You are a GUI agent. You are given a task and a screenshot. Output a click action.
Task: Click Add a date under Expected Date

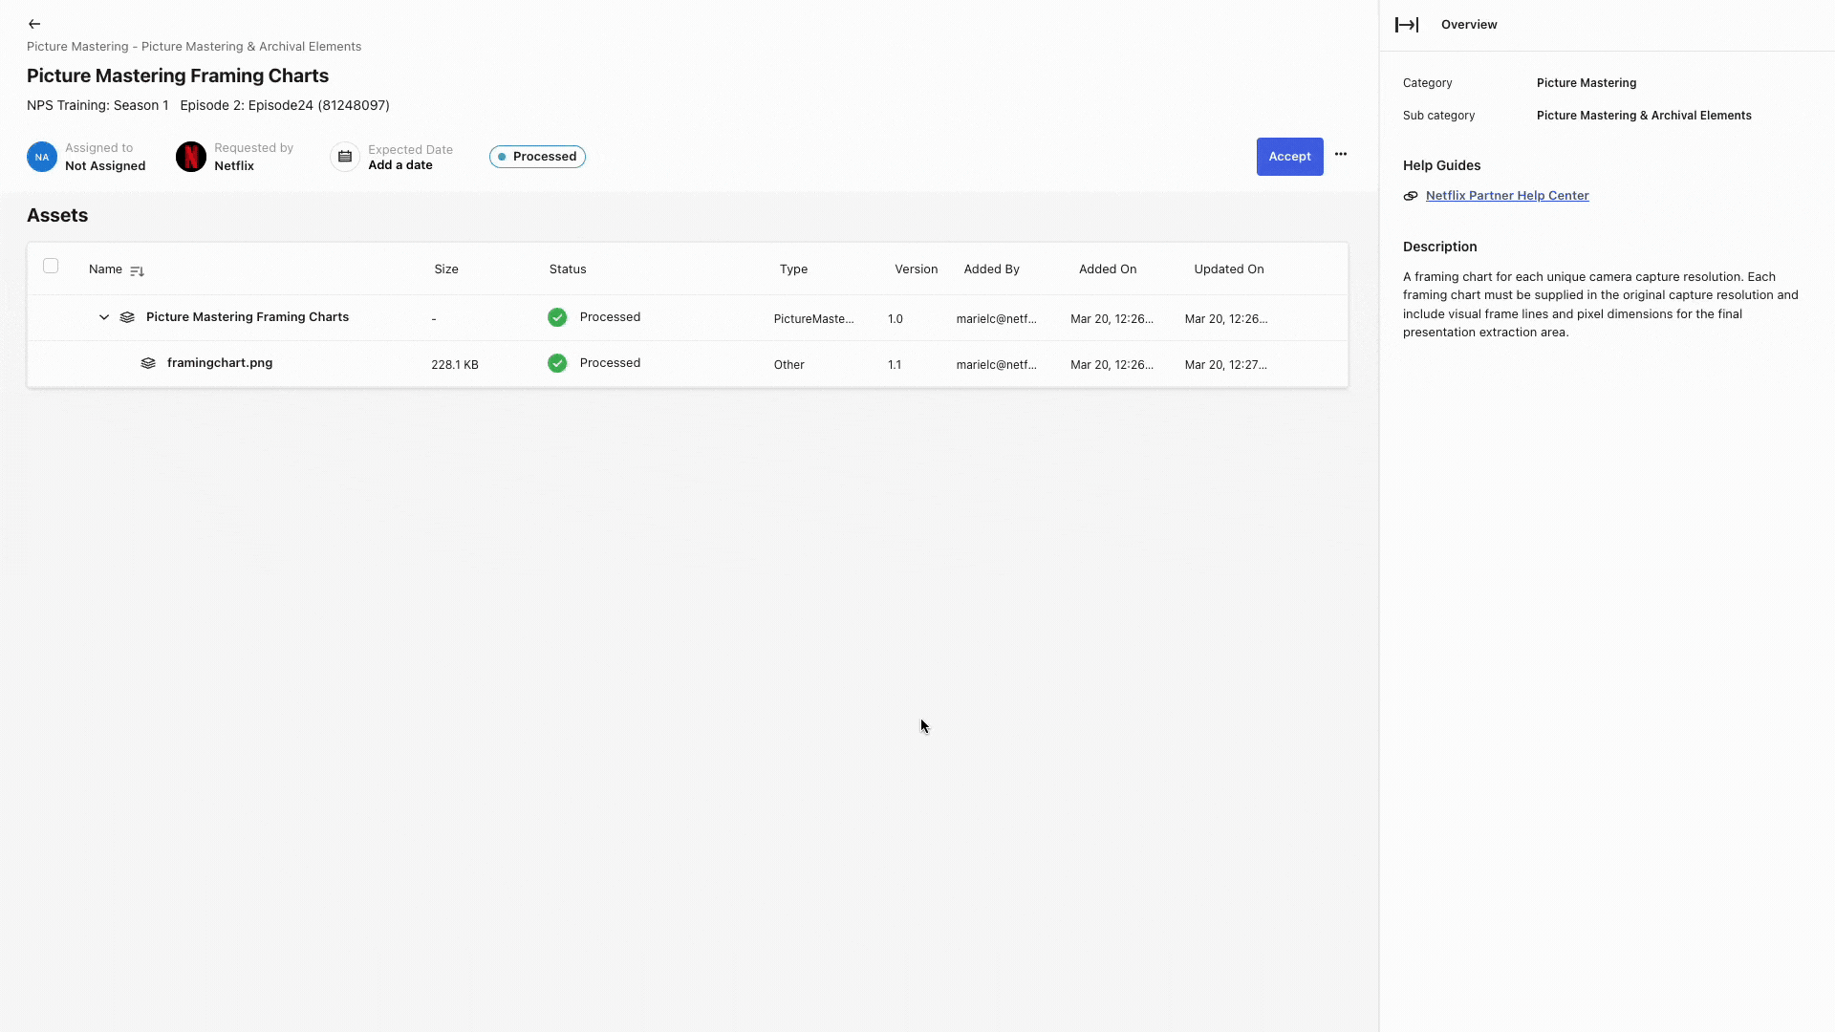tap(401, 164)
